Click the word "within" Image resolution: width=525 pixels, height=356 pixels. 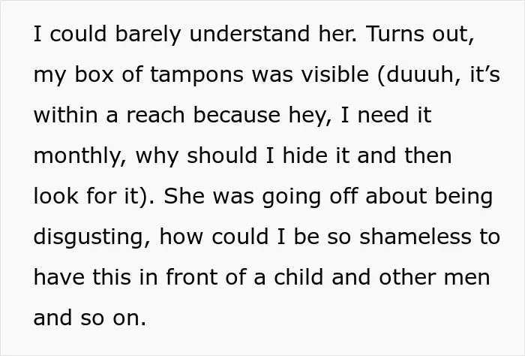66,115
